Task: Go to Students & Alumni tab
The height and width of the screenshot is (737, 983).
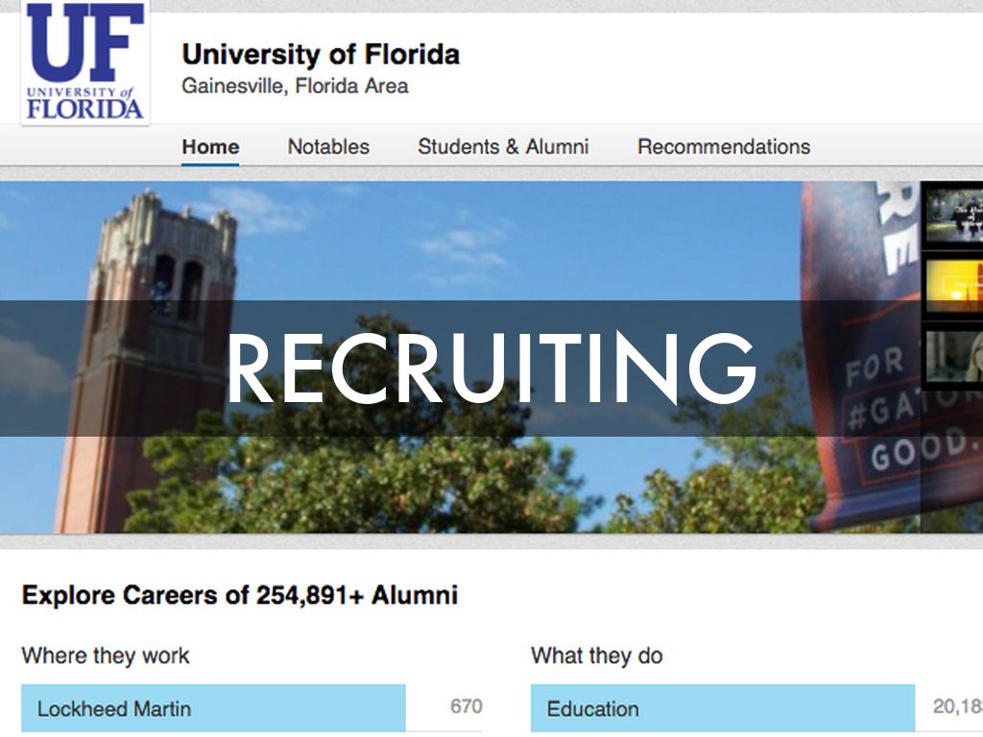Action: point(503,147)
